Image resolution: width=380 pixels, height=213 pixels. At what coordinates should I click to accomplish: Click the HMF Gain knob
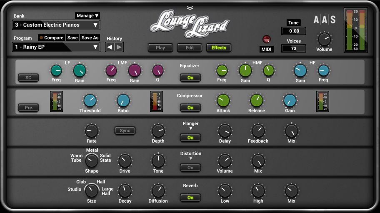click(245, 71)
